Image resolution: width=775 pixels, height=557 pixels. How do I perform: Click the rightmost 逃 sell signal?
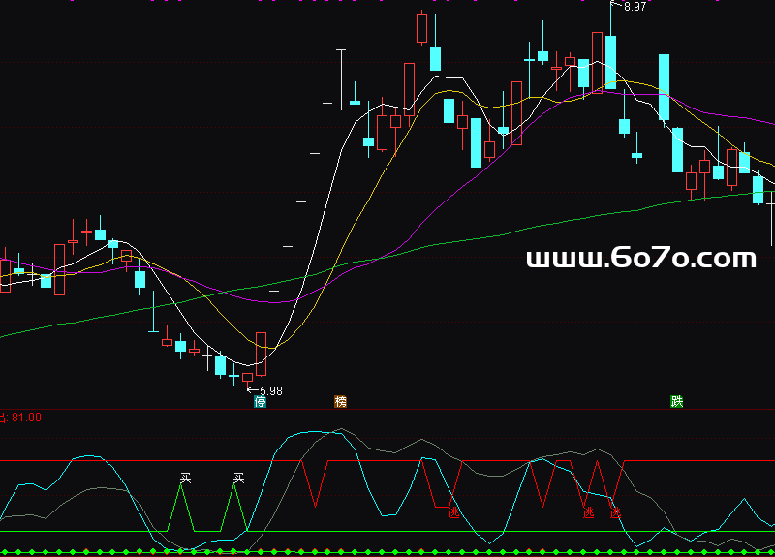tap(614, 512)
